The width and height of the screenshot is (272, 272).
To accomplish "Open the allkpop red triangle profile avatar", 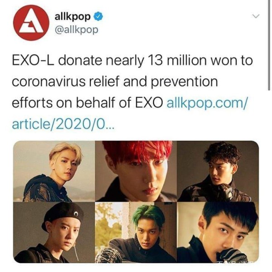I will click(x=31, y=23).
